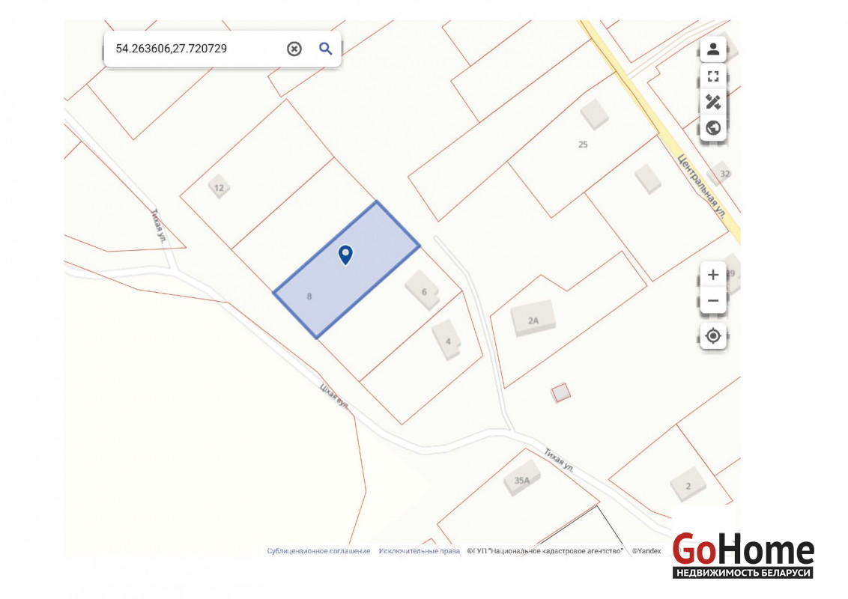Select the ruler measurement tool
Viewport: 848px width, 599px height.
pos(712,102)
